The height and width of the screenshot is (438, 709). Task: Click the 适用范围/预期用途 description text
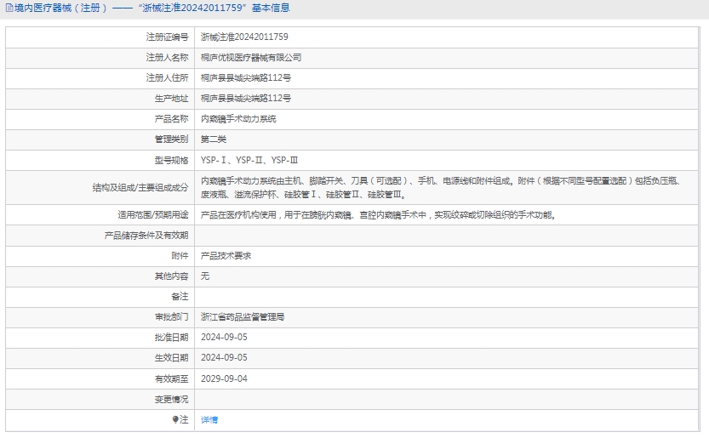tap(378, 215)
